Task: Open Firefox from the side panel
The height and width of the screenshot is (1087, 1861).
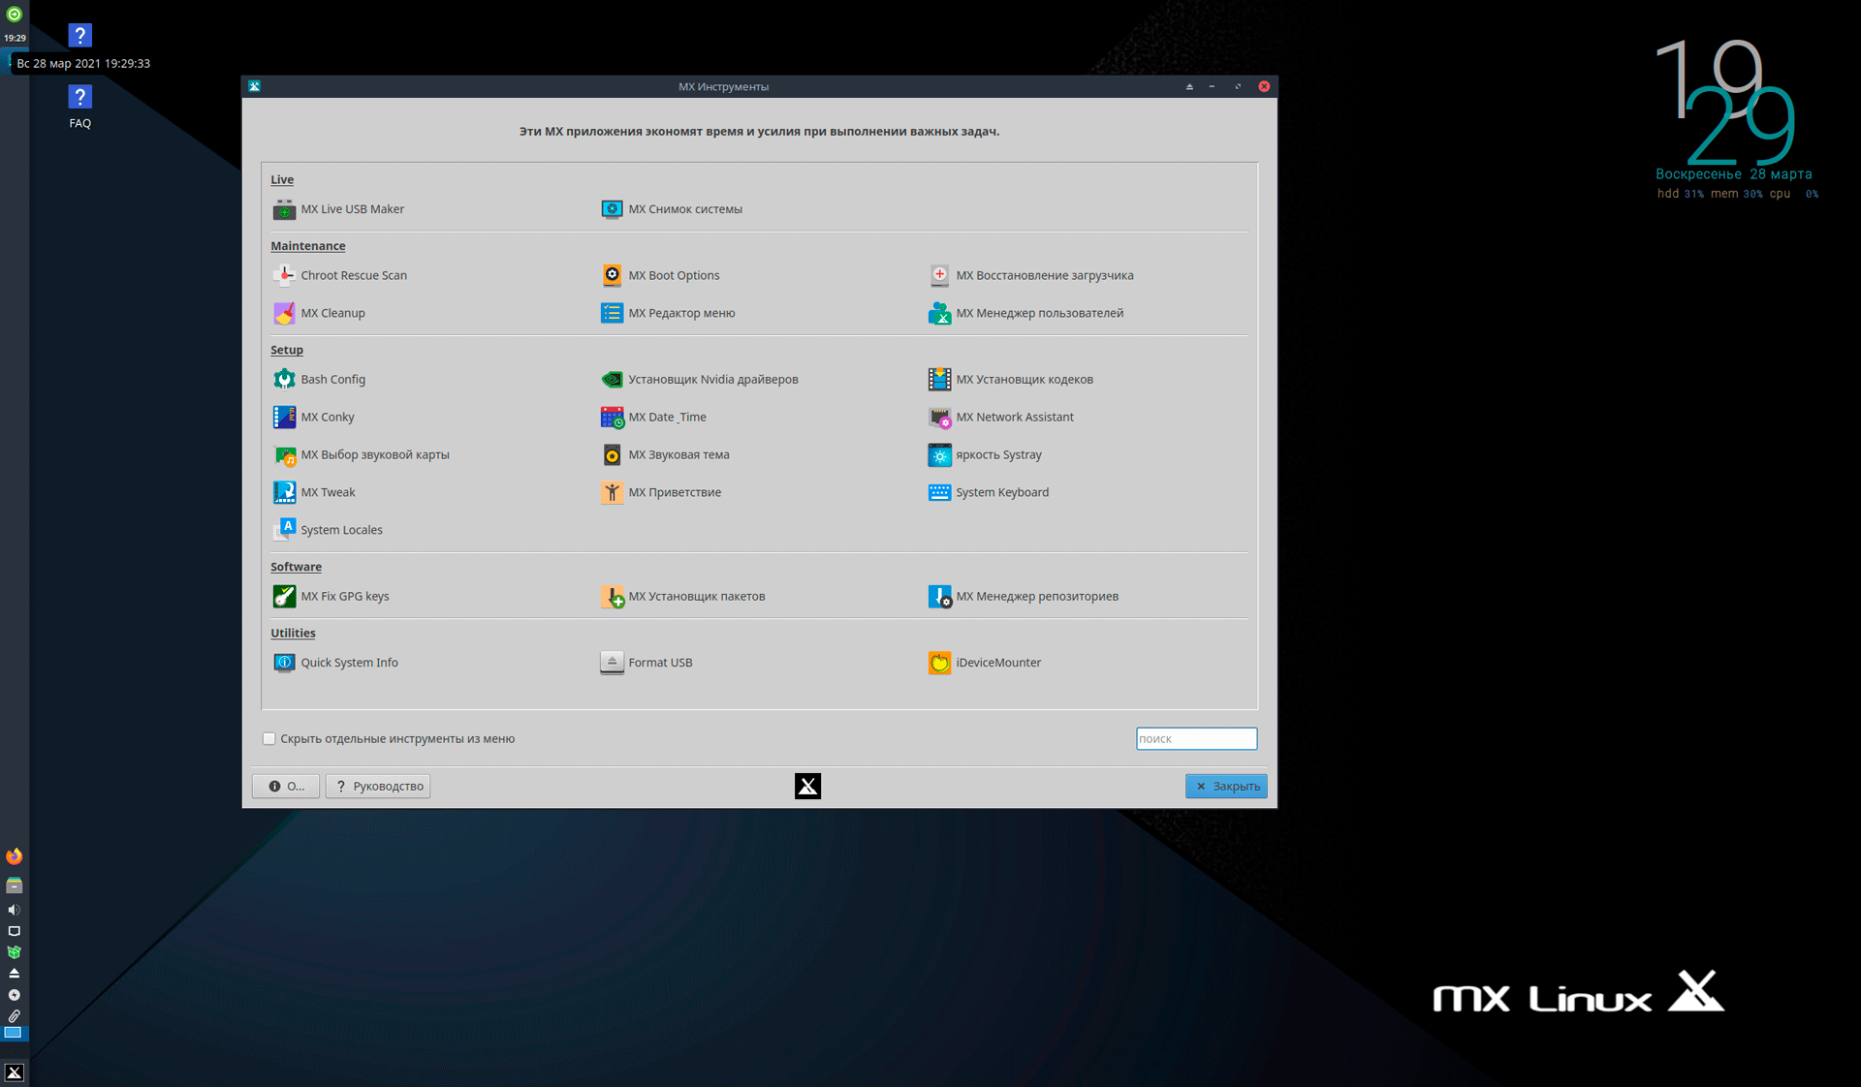Action: (x=14, y=856)
